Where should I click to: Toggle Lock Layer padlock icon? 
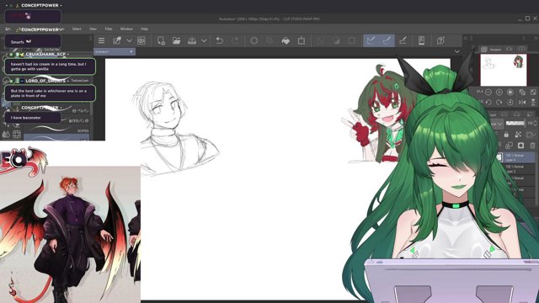(506, 135)
